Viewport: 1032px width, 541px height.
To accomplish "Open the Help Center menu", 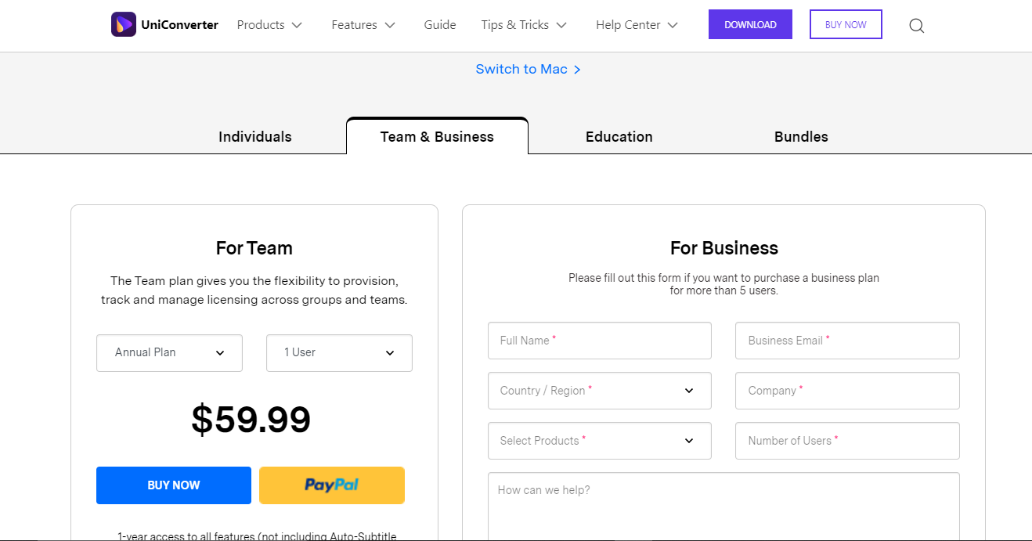I will tap(637, 25).
